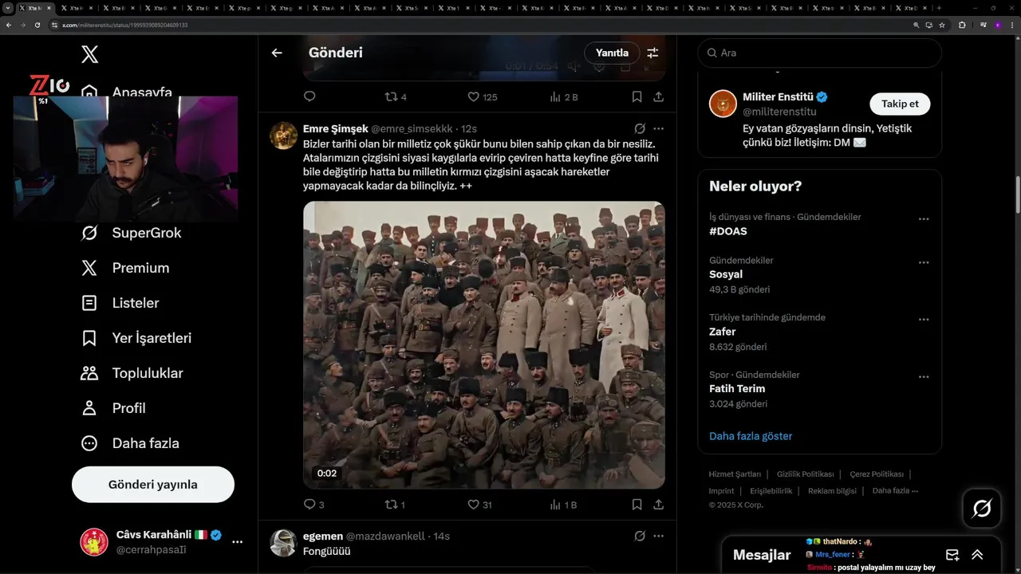Viewport: 1021px width, 574px height.
Task: Reply icon on the post with 125 likes
Action: 309,96
